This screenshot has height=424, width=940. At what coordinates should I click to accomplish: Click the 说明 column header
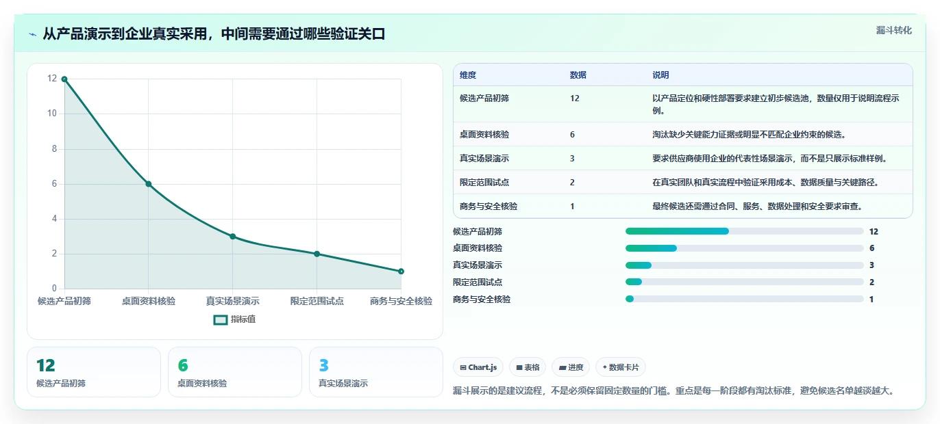[x=660, y=75]
